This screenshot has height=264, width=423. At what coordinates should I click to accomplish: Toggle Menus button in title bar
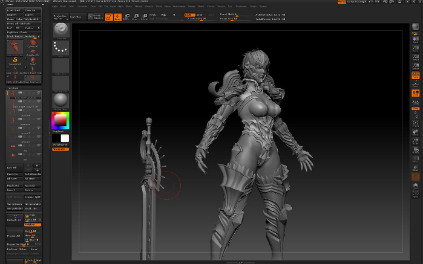(x=341, y=2)
